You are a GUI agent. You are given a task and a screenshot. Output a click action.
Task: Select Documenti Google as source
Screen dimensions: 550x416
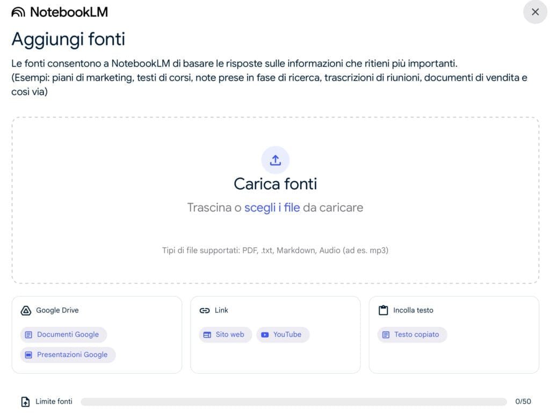(63, 334)
